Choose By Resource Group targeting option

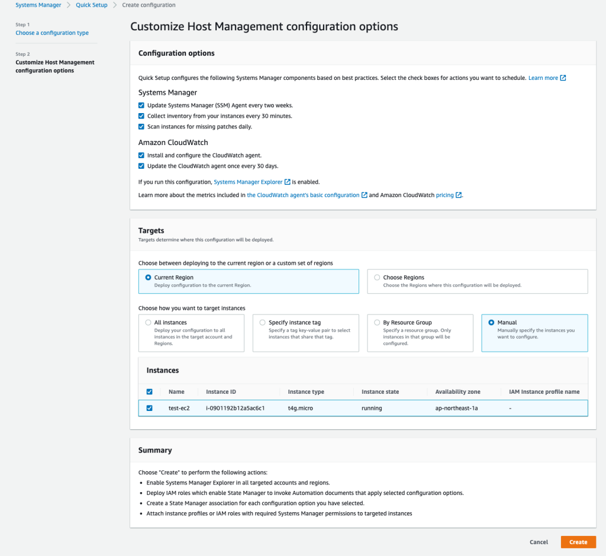tap(377, 323)
